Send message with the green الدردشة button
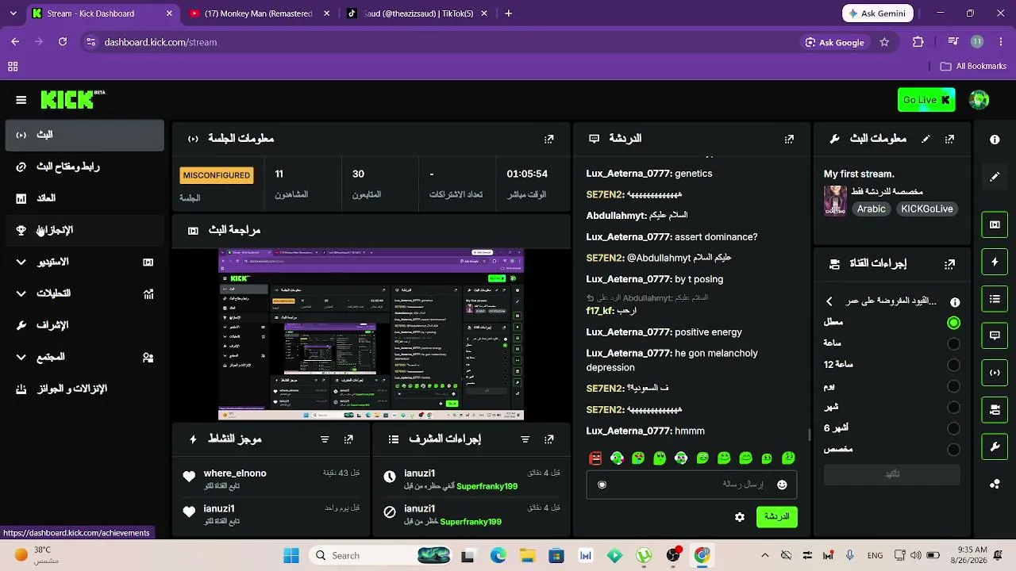This screenshot has width=1016, height=571. 776,517
